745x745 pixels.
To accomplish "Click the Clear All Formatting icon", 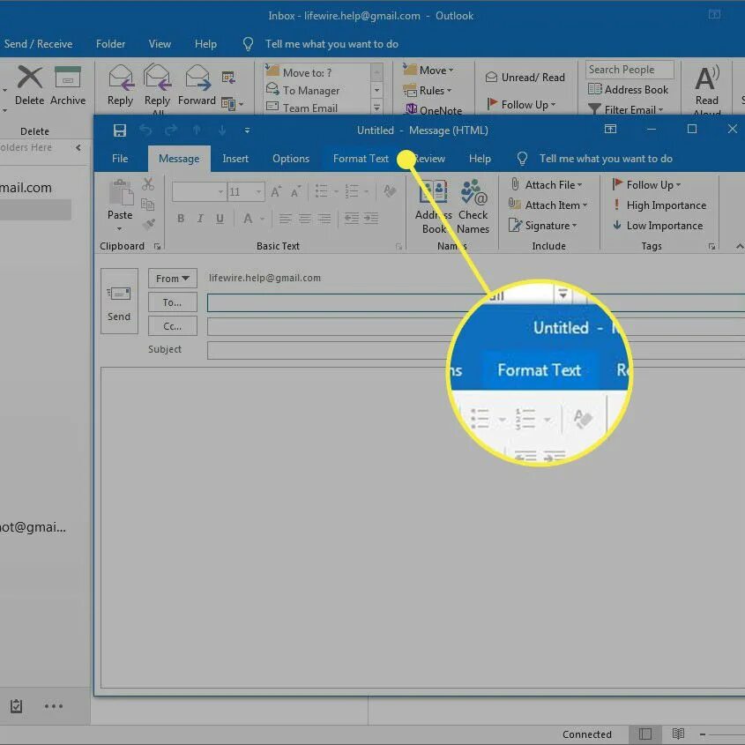I will (x=390, y=191).
